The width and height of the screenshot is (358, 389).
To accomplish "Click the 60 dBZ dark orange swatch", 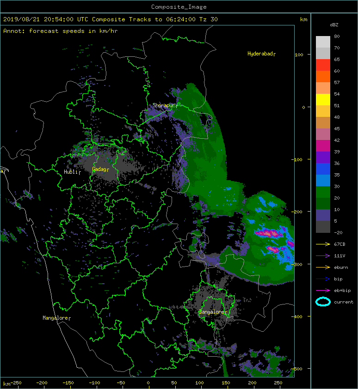I will pyautogui.click(x=323, y=76).
